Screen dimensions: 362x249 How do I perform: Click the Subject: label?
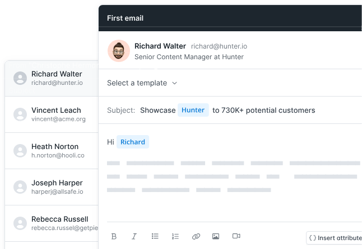[121, 111]
